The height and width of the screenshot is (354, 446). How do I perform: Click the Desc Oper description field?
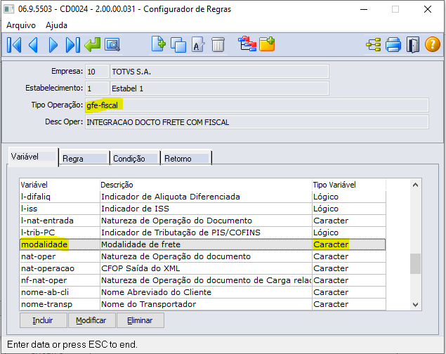coord(256,122)
